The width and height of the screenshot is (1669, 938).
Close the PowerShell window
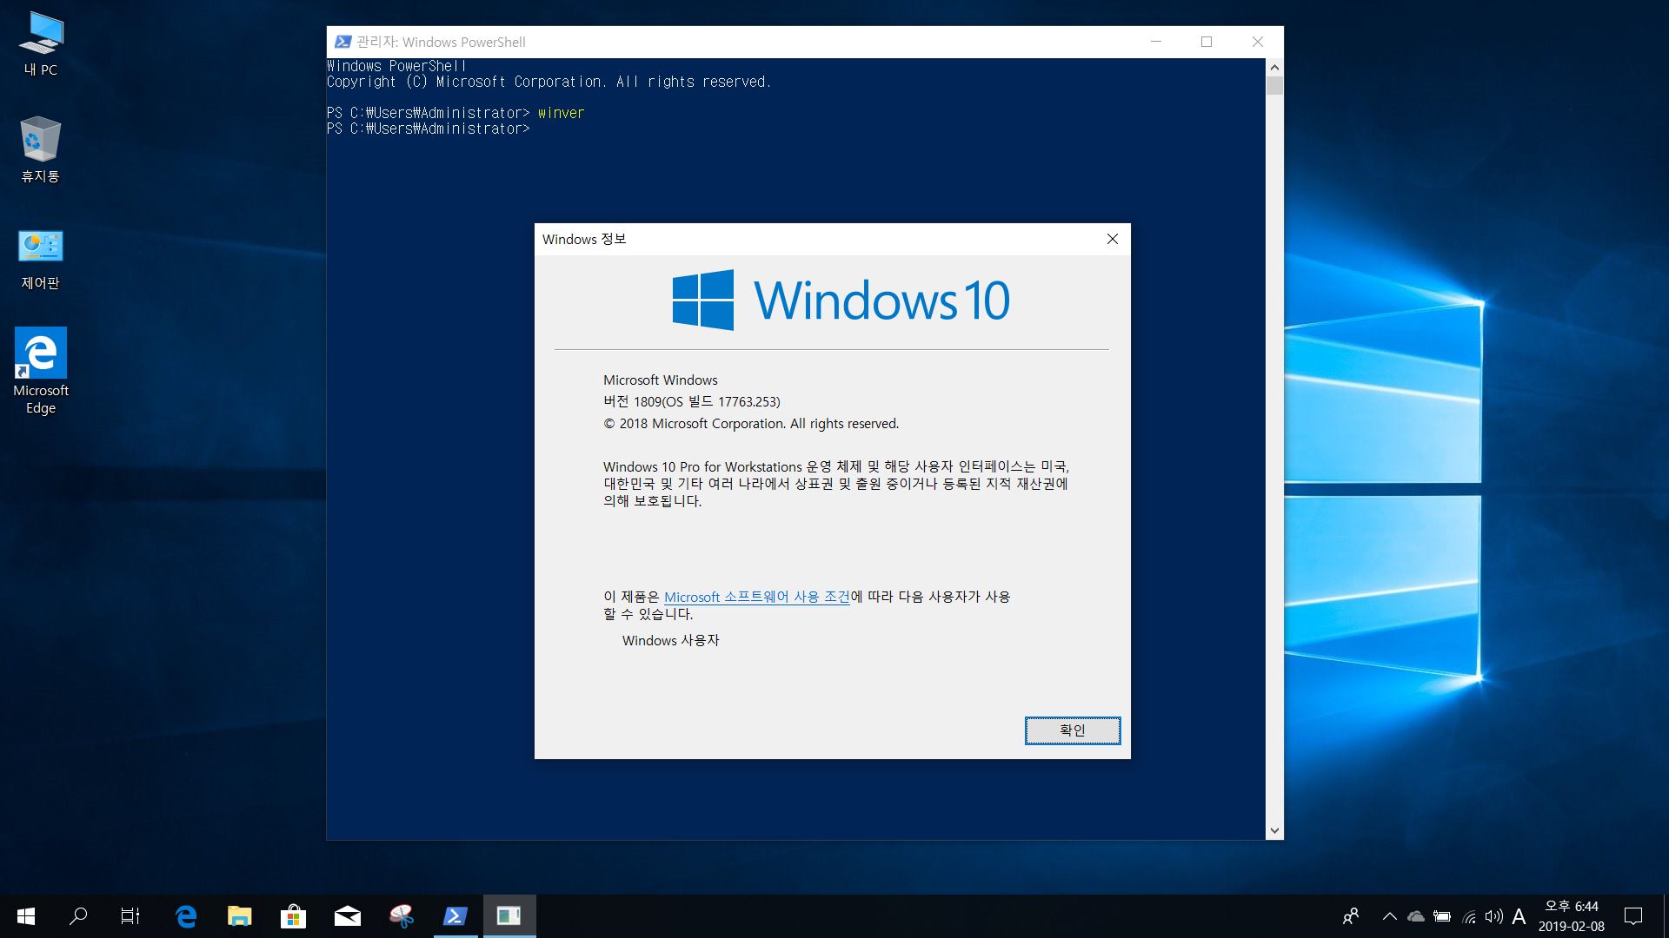[1257, 42]
